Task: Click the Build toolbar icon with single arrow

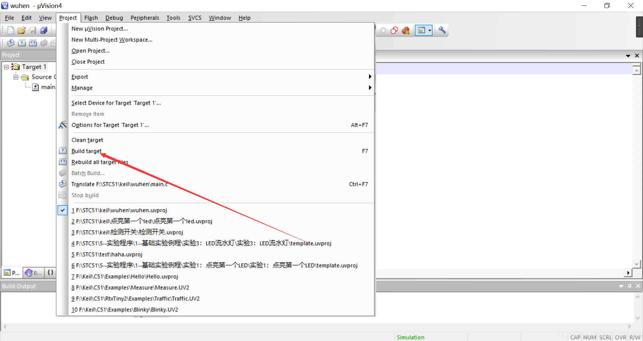Action: [x=22, y=43]
